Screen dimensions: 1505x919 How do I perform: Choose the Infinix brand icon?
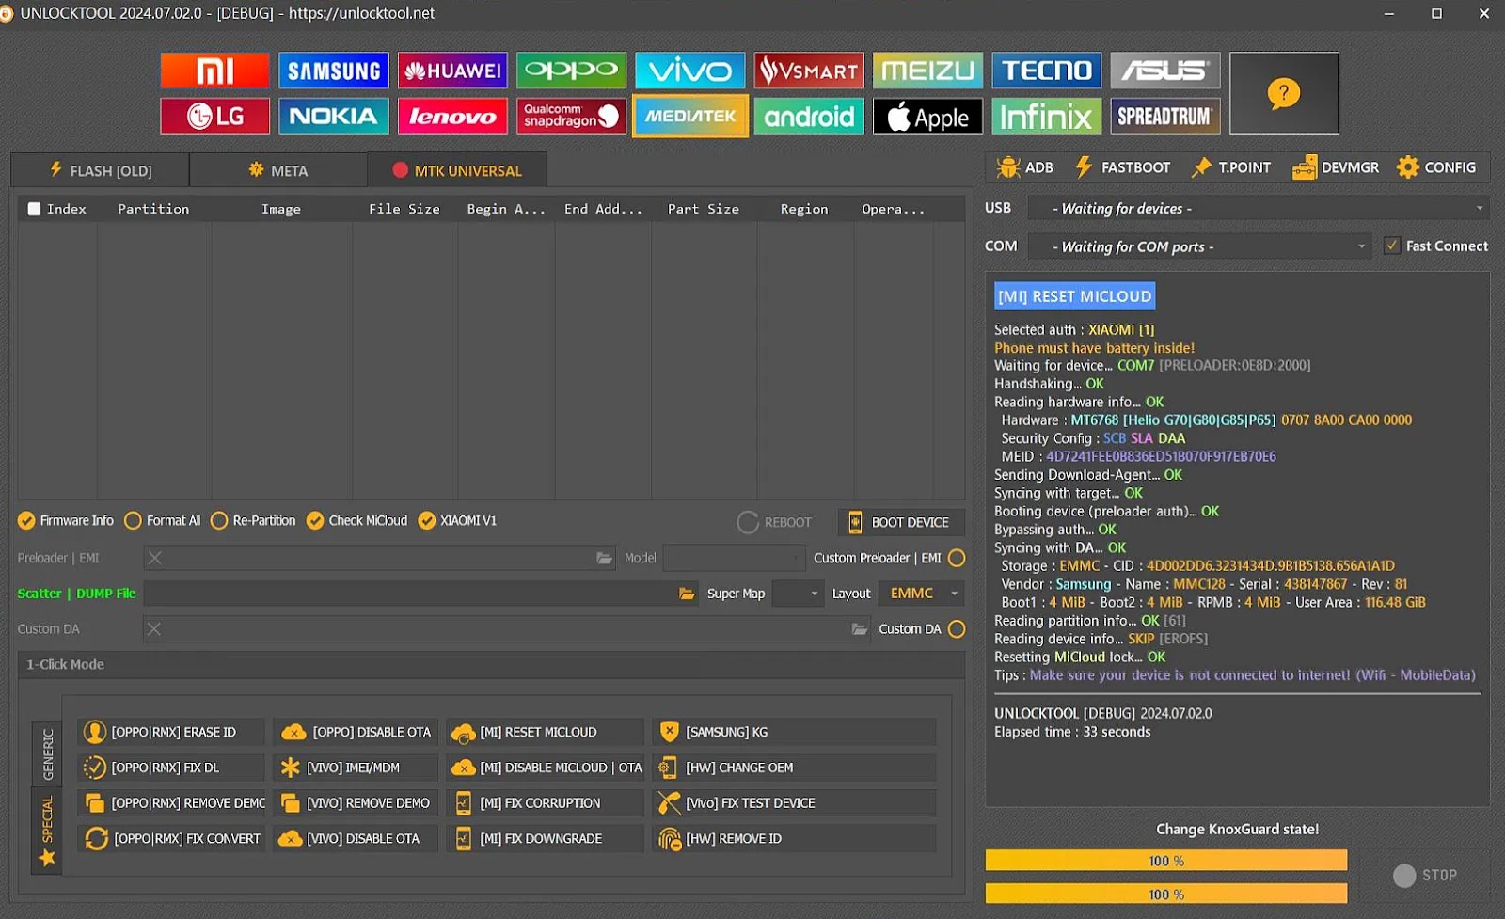(x=1046, y=116)
